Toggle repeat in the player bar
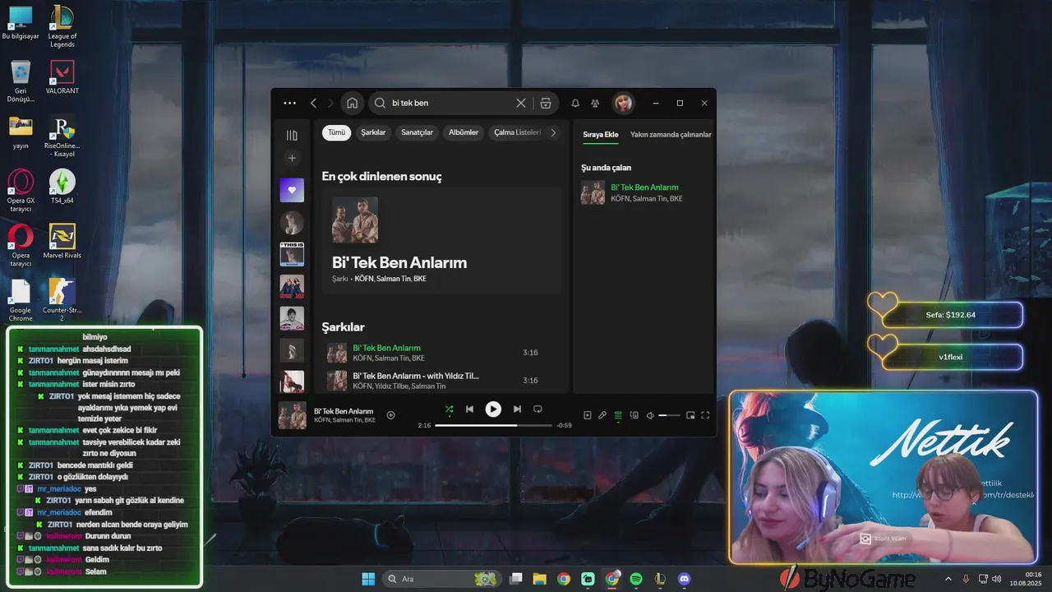 point(538,409)
